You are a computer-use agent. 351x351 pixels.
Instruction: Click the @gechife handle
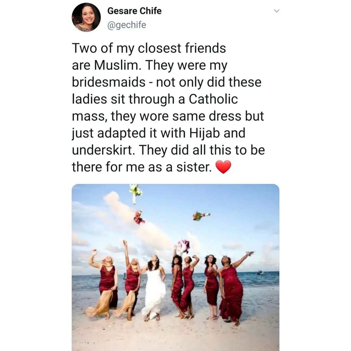(127, 25)
